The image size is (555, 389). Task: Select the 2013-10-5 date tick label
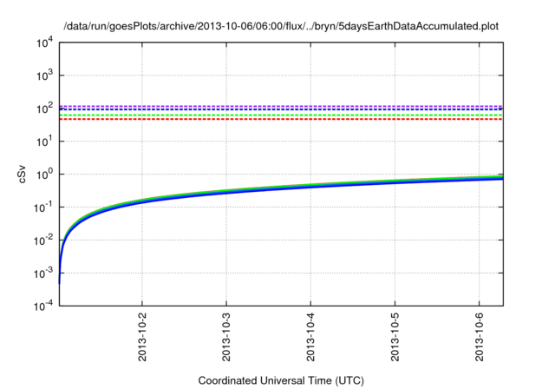coord(395,337)
